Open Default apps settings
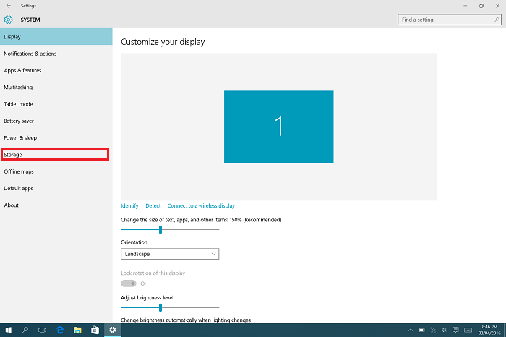 click(x=56, y=188)
